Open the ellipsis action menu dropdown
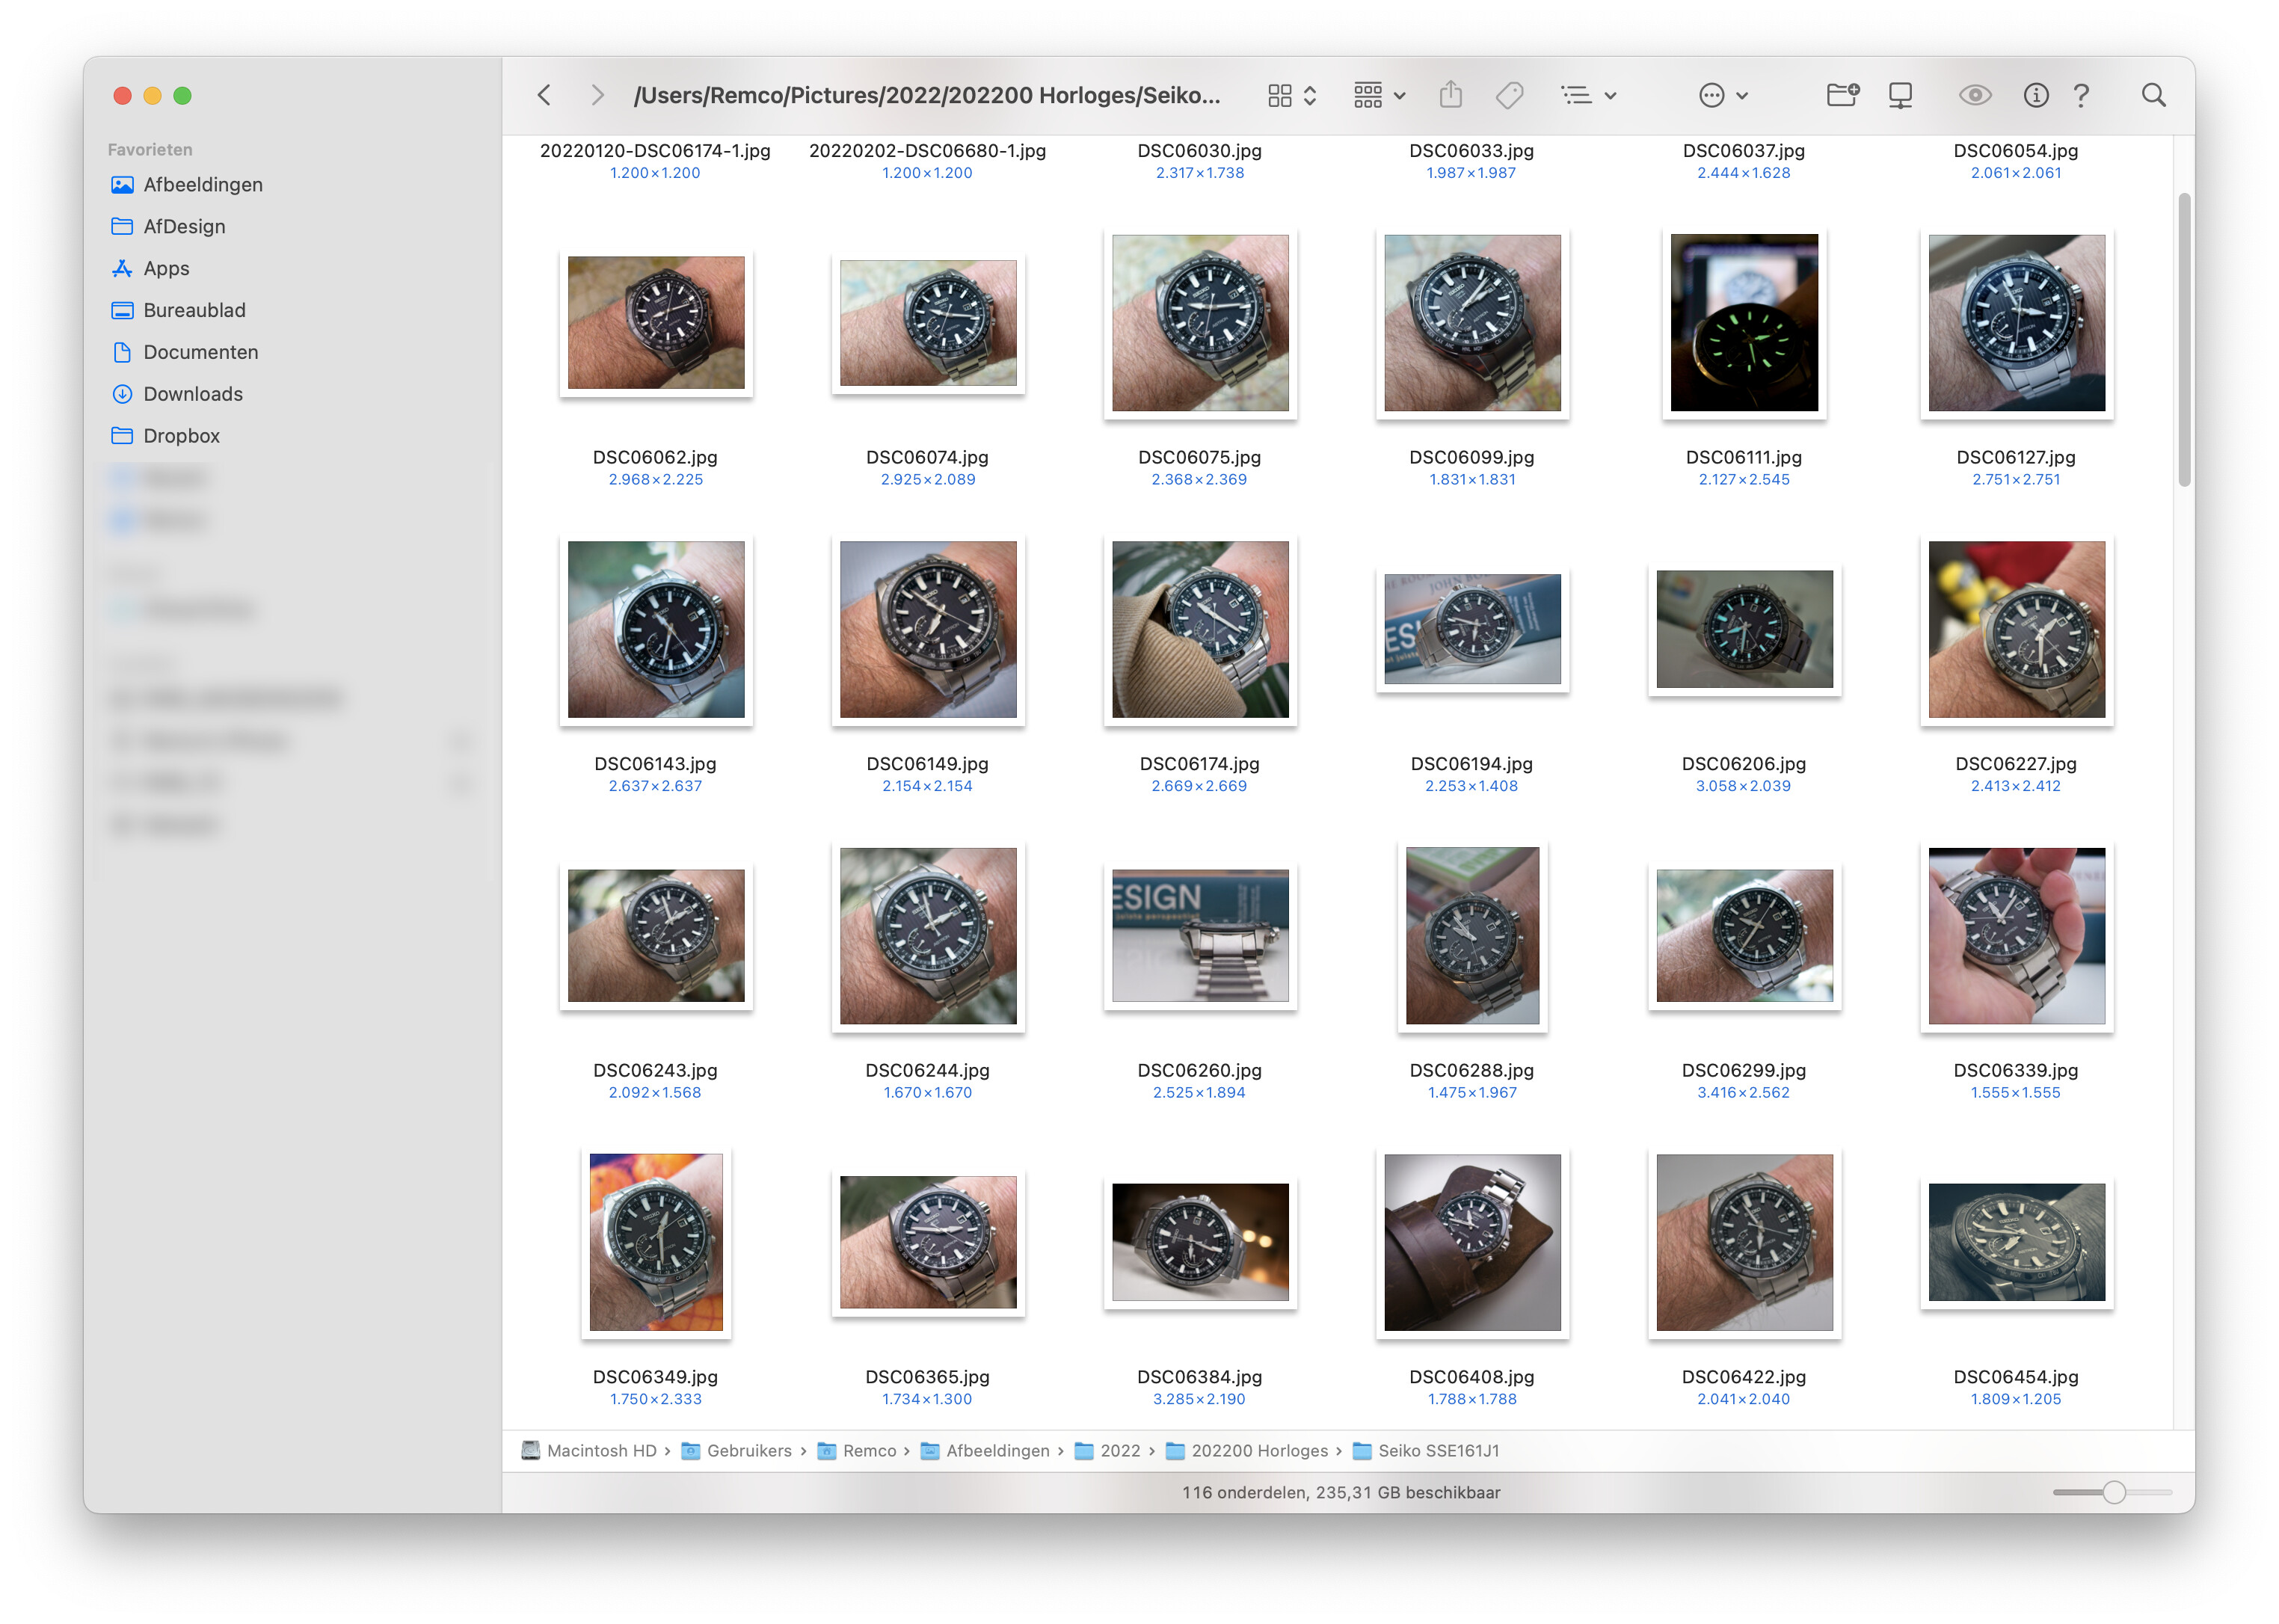 [1723, 95]
